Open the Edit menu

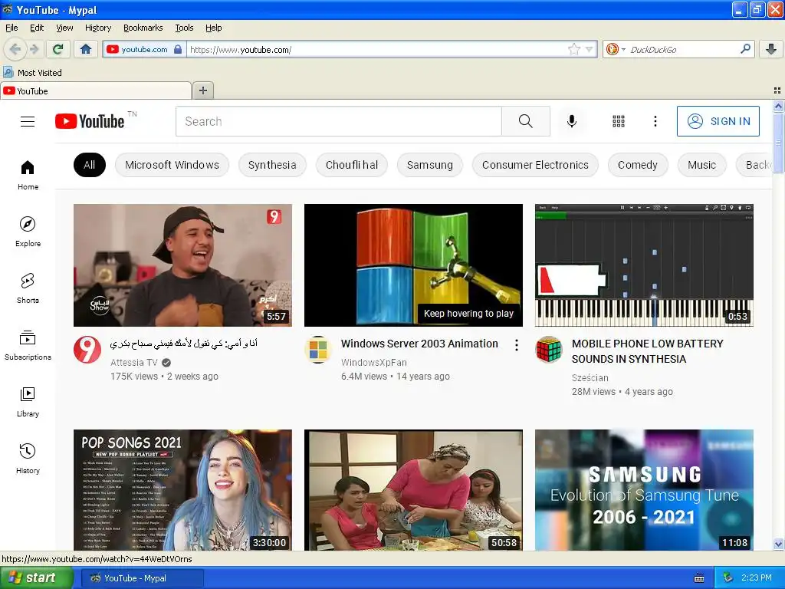(37, 28)
